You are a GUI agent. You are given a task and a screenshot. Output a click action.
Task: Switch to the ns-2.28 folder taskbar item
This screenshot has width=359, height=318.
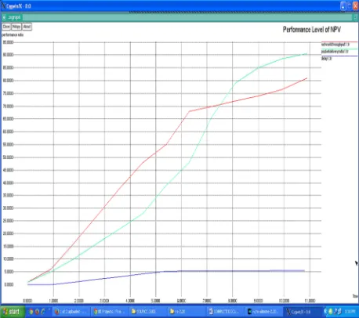pyautogui.click(x=186, y=312)
